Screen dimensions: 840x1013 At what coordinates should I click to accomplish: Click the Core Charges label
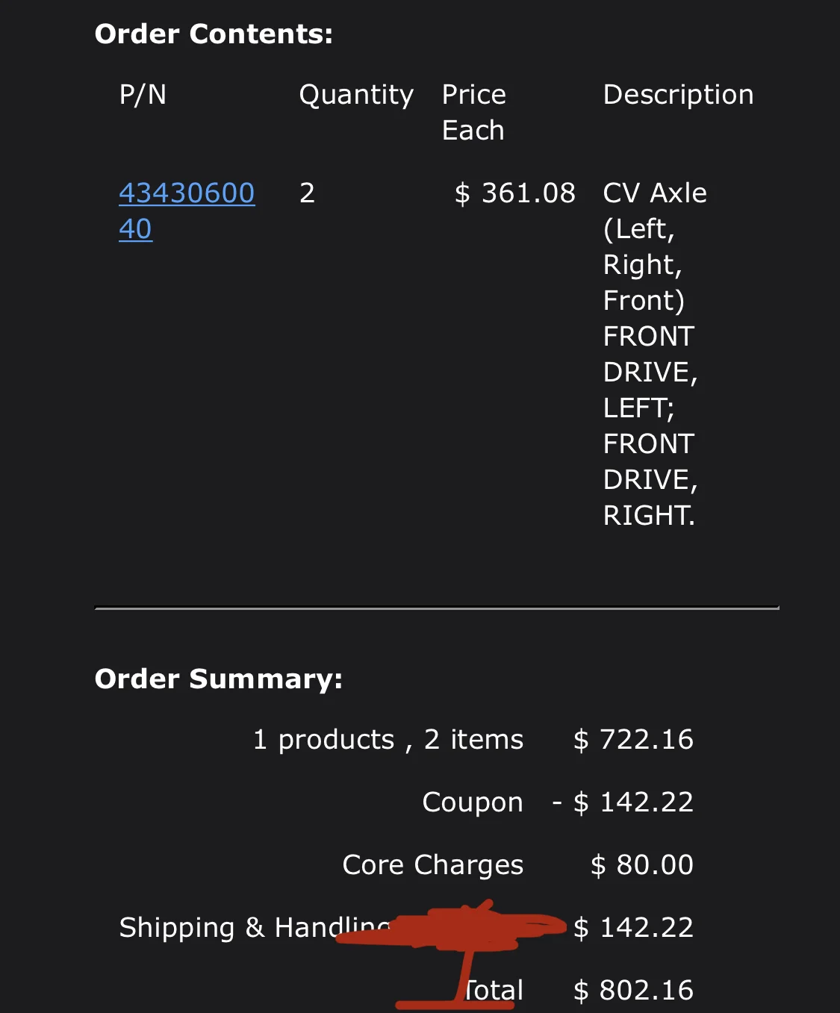coord(433,865)
